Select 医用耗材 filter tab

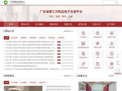click(24, 38)
